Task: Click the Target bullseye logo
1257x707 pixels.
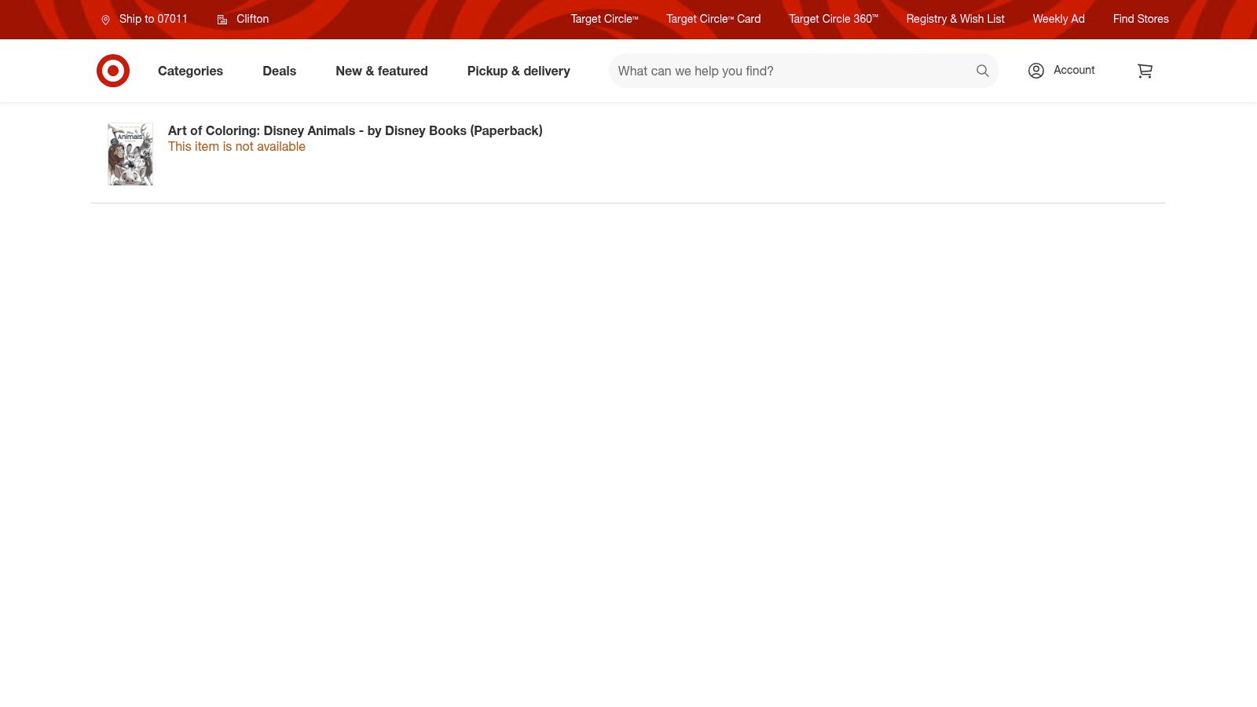Action: [x=113, y=71]
